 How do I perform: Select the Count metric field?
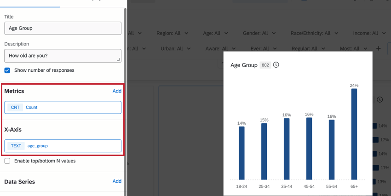coord(63,107)
